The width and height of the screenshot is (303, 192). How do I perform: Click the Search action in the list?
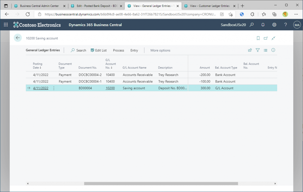coord(78,50)
